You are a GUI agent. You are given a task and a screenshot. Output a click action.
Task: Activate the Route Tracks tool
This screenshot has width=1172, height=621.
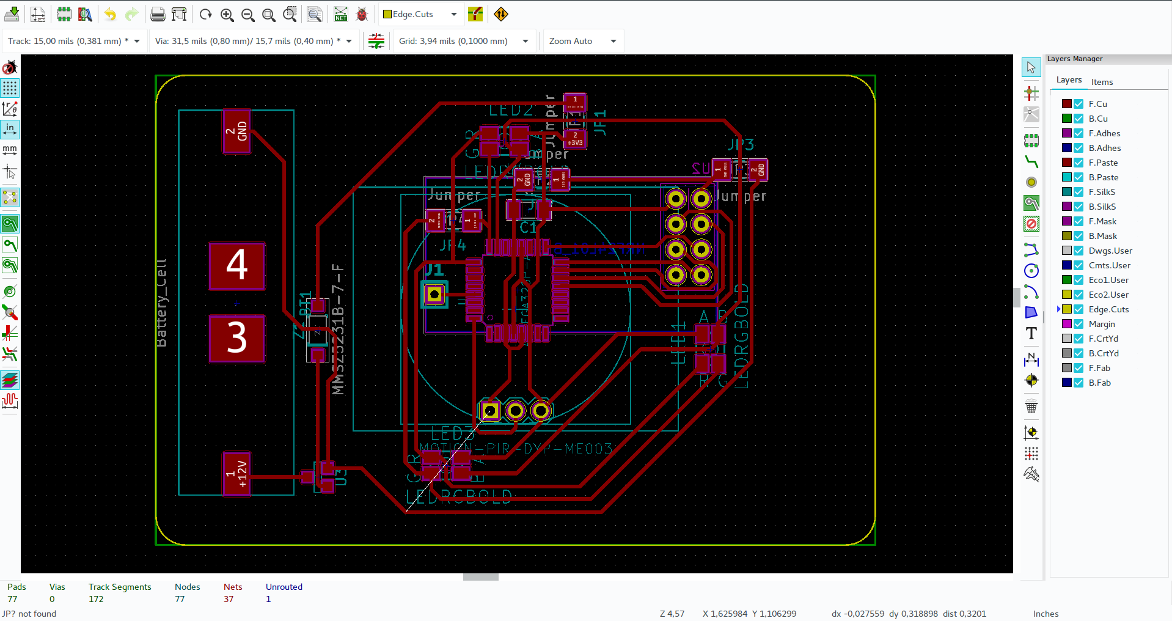(1031, 163)
